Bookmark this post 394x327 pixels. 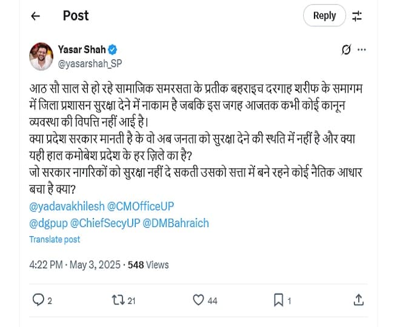(x=278, y=299)
